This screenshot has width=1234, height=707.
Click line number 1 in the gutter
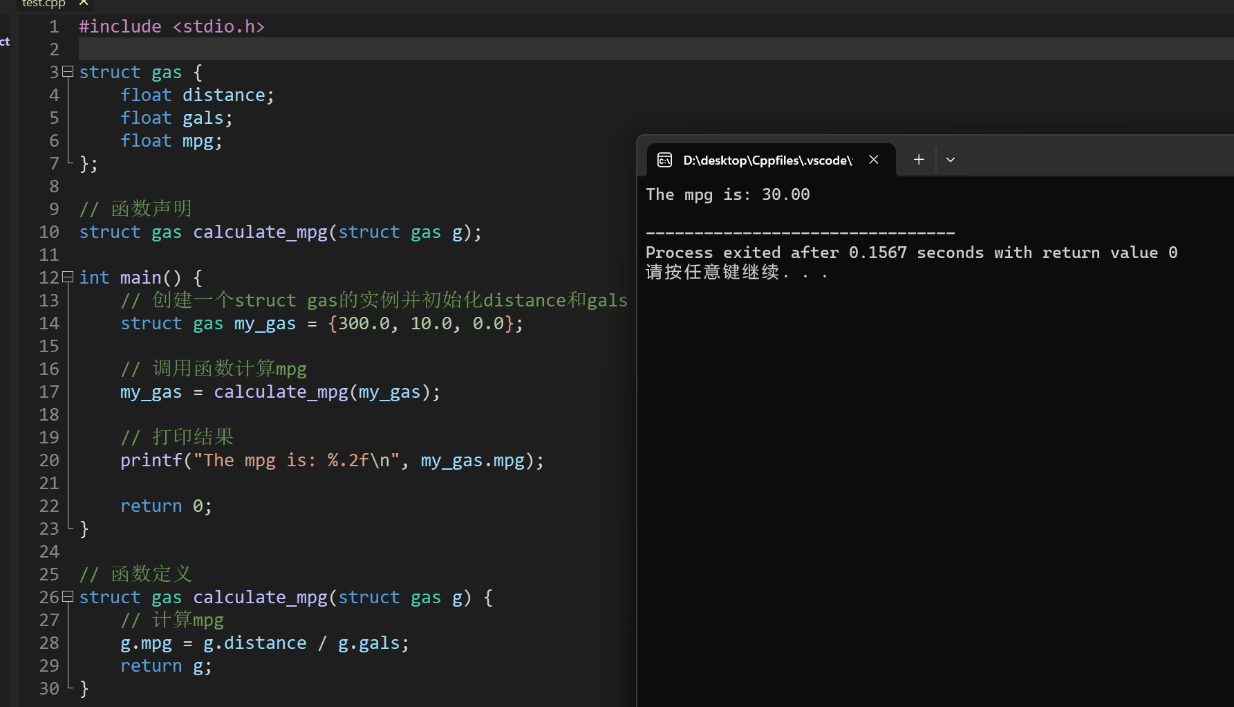(x=54, y=27)
